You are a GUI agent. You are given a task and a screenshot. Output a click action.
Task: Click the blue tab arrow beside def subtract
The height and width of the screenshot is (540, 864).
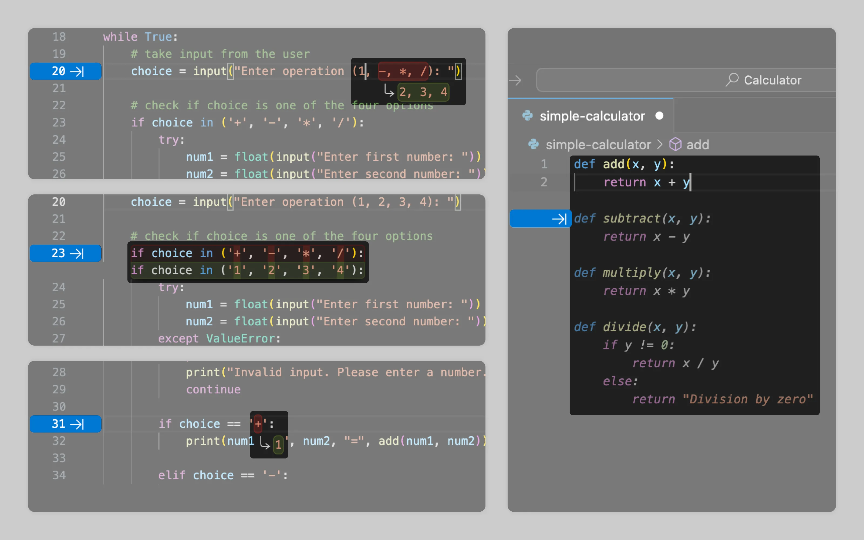click(x=559, y=219)
